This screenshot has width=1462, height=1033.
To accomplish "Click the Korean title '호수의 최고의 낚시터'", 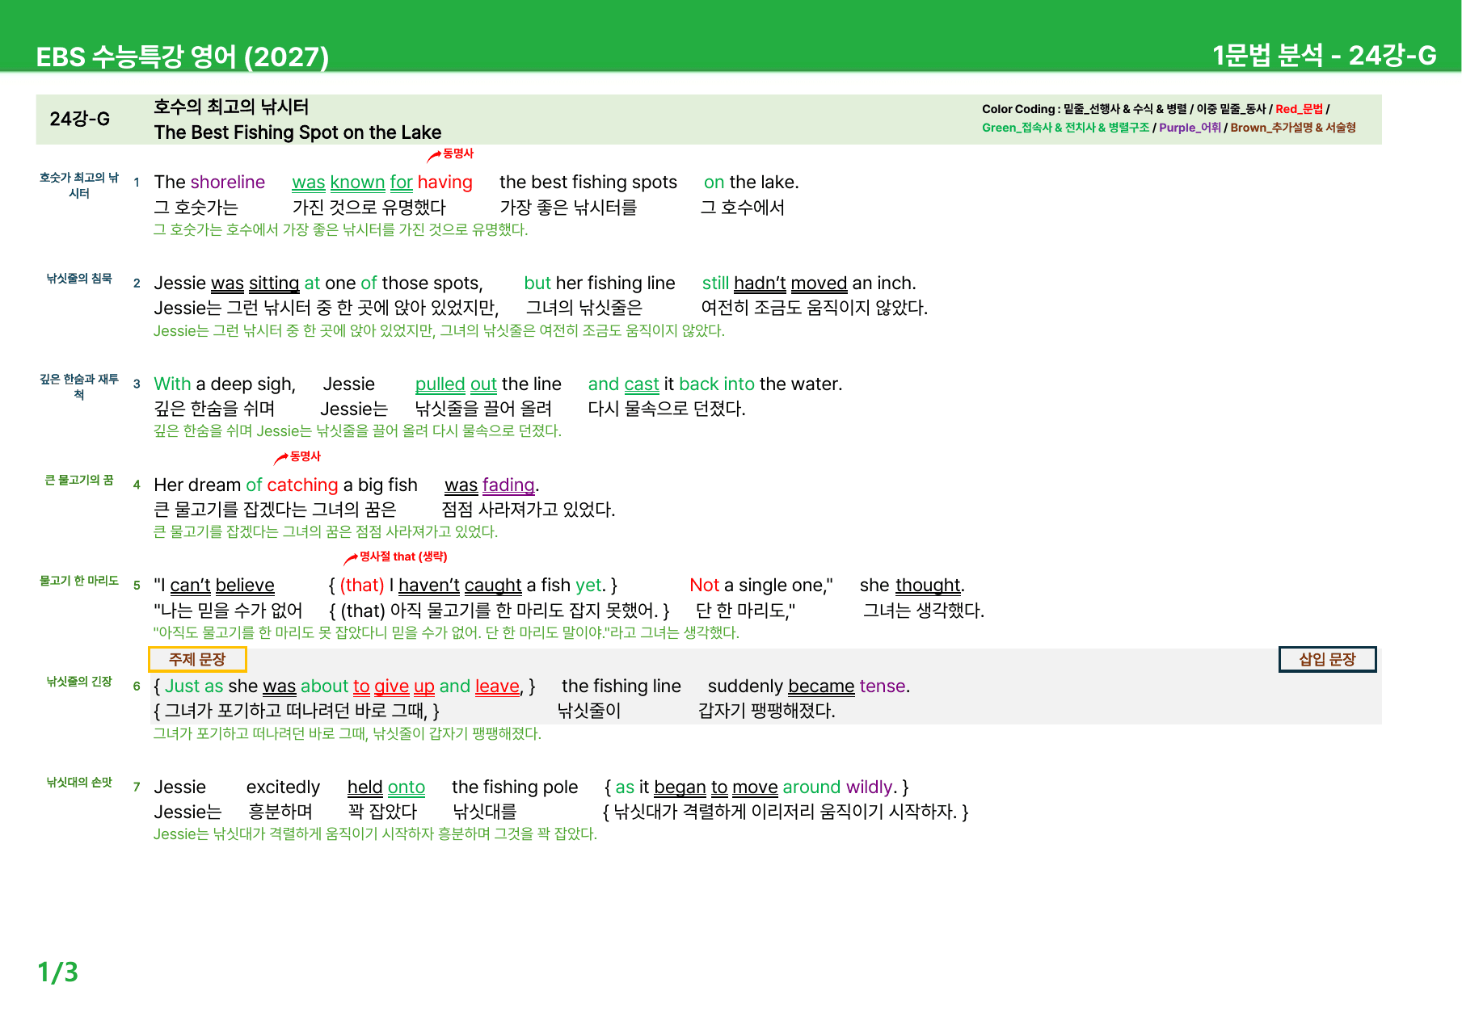I will [231, 107].
